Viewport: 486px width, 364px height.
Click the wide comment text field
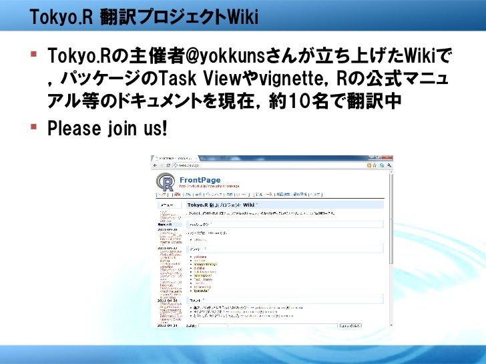click(283, 325)
